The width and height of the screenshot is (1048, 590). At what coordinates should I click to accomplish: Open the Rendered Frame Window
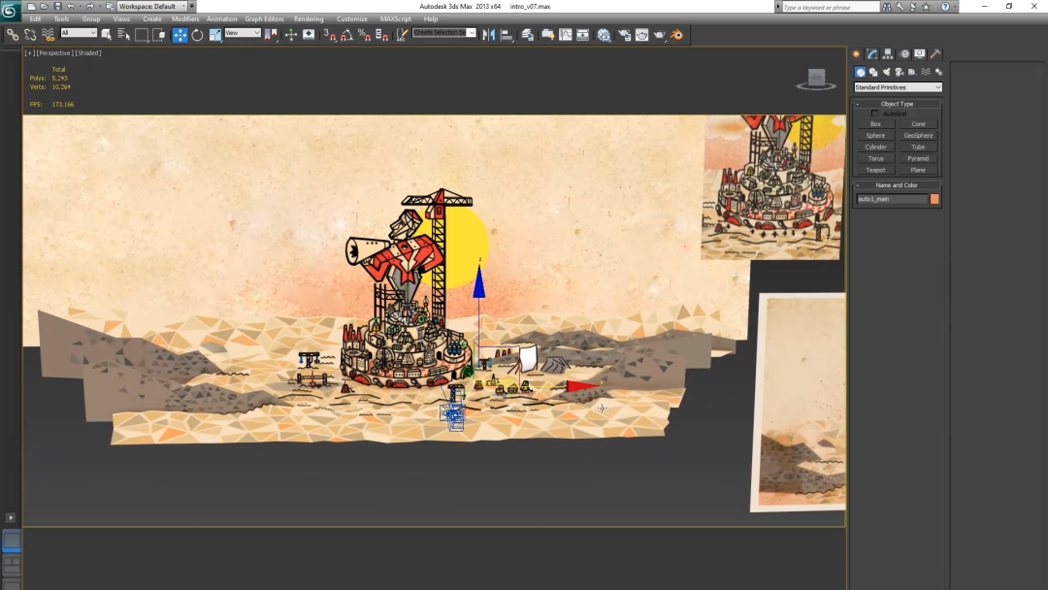click(x=641, y=35)
